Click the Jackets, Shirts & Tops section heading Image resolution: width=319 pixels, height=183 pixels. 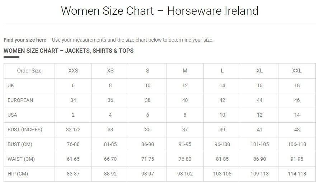point(69,51)
